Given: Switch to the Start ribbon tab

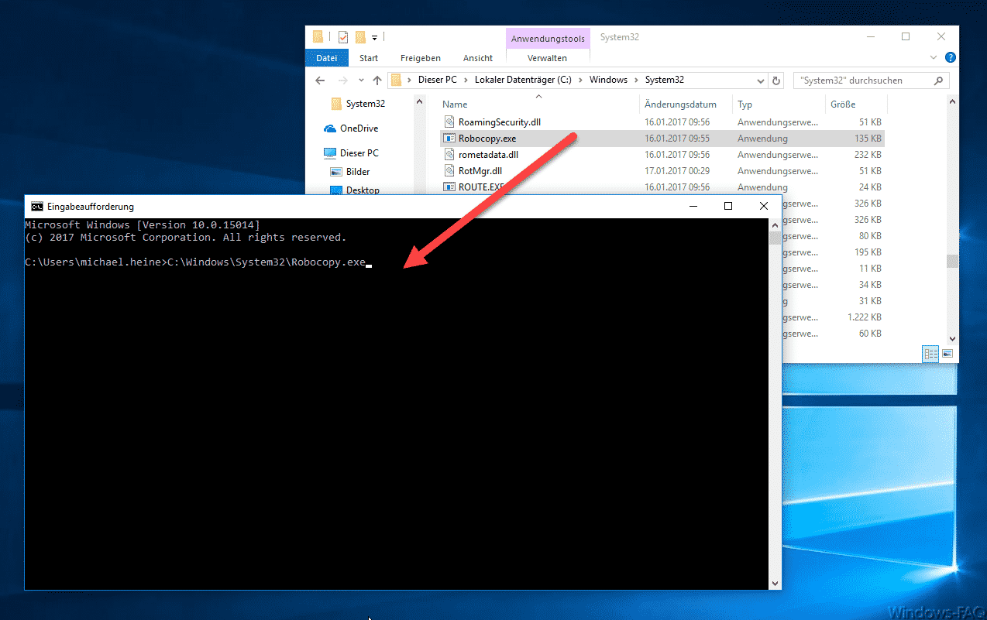Looking at the screenshot, I should click(x=369, y=58).
